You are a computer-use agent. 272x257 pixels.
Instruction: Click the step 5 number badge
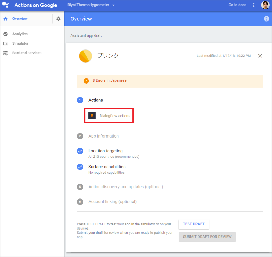point(80,187)
